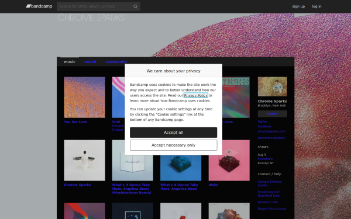Click the Chrome Sparks header title

point(91,18)
